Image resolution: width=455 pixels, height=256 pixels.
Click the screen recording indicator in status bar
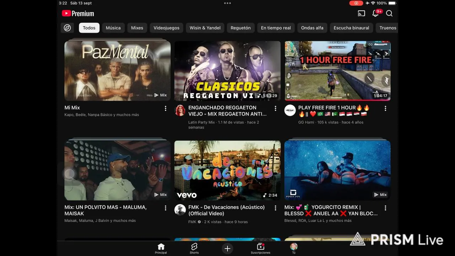click(356, 3)
